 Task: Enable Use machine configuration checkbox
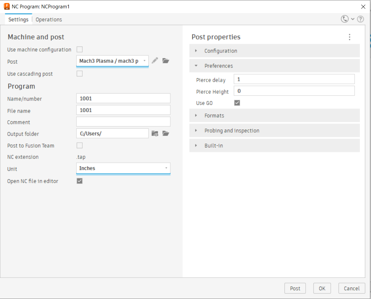pos(80,49)
